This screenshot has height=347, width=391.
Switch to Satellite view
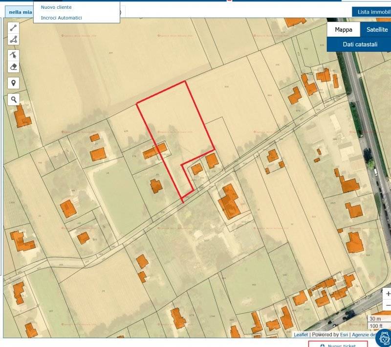375,29
